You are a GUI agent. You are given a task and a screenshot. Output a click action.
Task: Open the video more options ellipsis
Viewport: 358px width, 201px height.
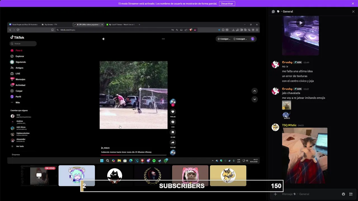coord(163,39)
